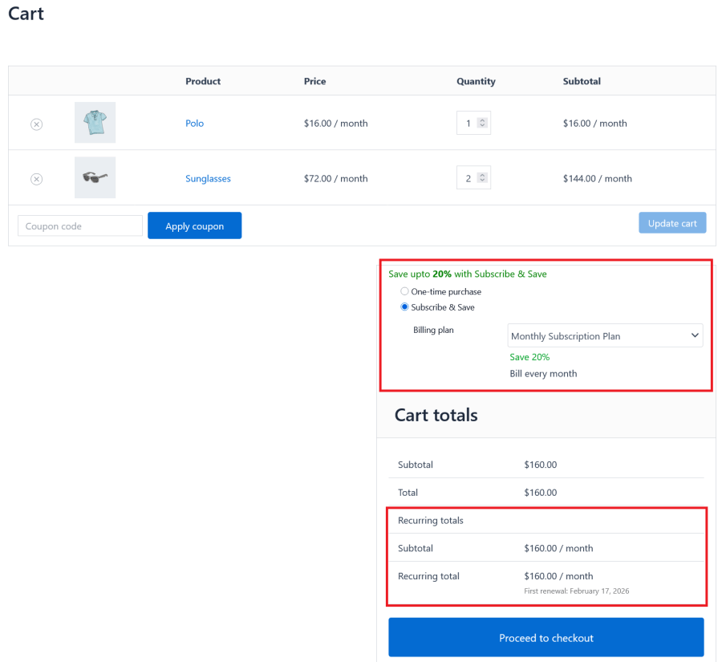This screenshot has height=662, width=722.
Task: Remove Sunglasses from the cart
Action: click(36, 179)
